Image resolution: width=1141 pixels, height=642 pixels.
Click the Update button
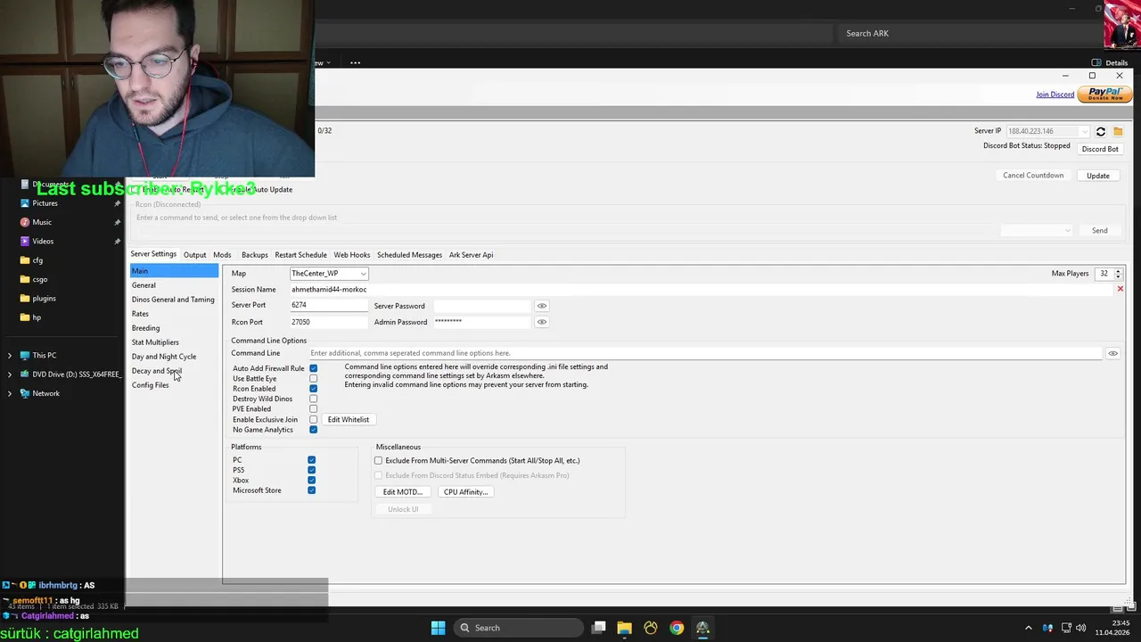click(x=1098, y=176)
